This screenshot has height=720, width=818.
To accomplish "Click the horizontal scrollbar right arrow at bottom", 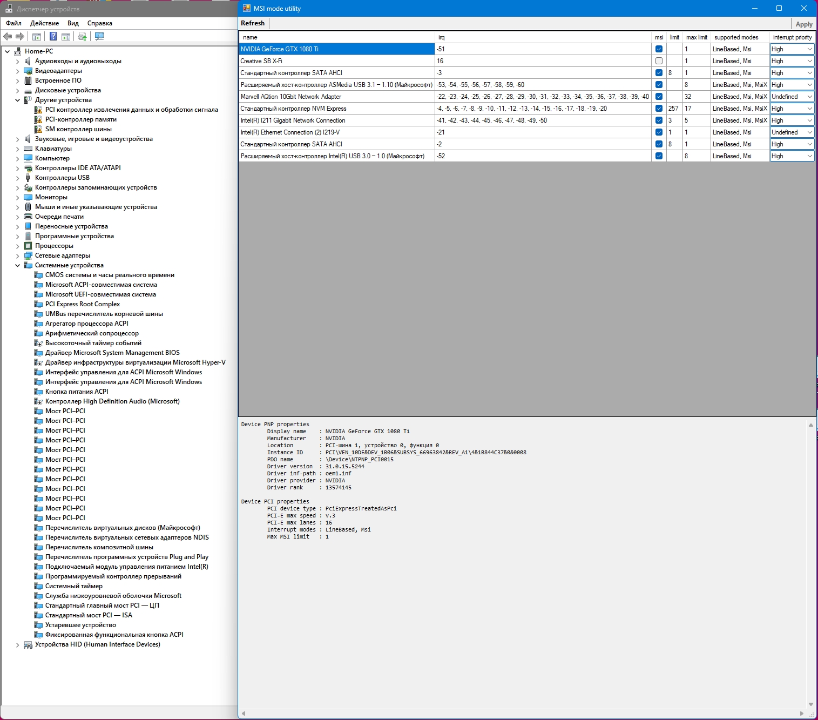I will click(802, 714).
